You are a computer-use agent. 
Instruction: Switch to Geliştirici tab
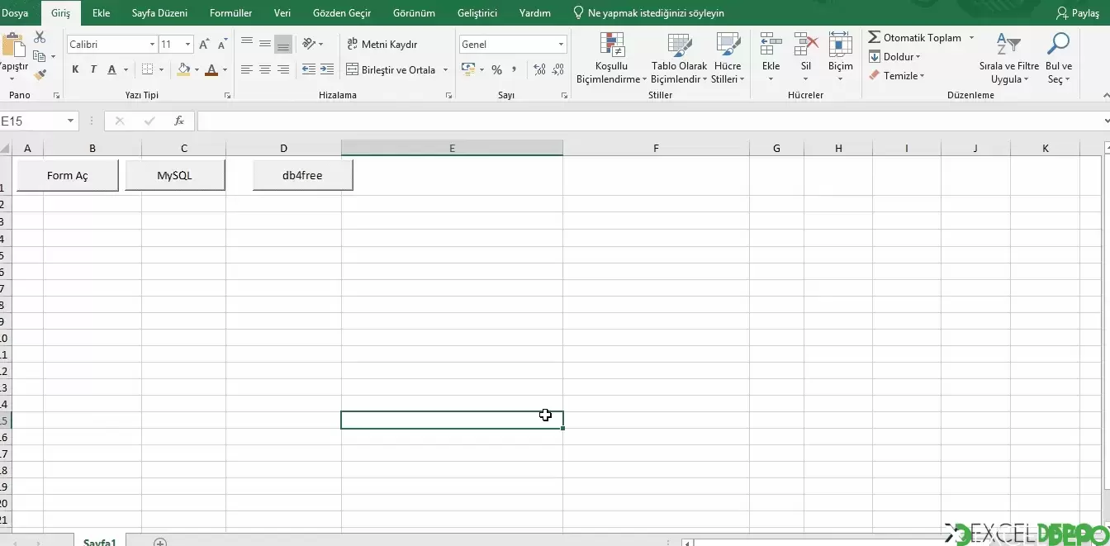(477, 13)
